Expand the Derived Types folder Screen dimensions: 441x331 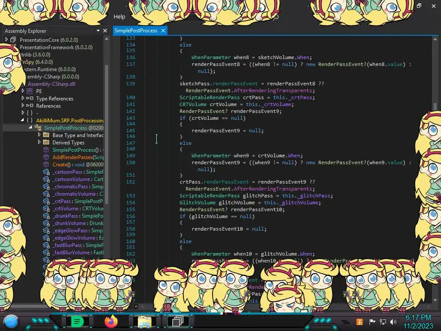(x=39, y=142)
